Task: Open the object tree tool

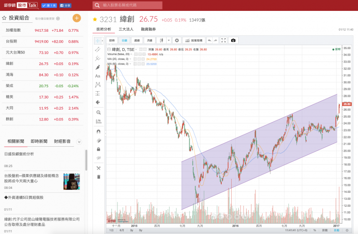Action: [x=98, y=168]
